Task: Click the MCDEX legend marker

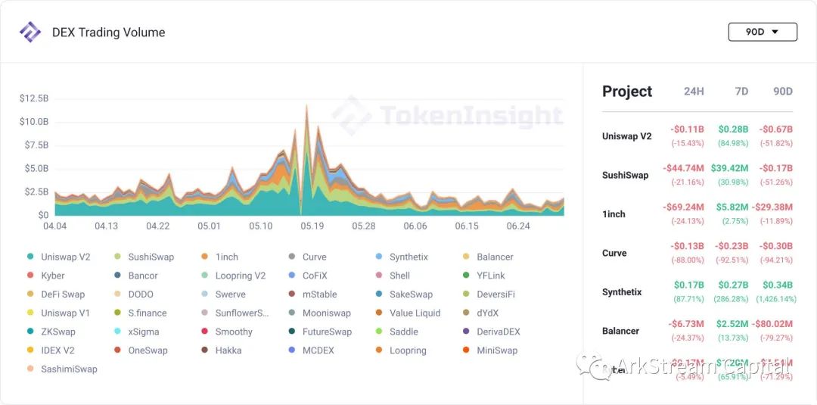Action: [x=292, y=350]
